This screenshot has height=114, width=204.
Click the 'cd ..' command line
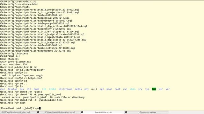(13, 84)
